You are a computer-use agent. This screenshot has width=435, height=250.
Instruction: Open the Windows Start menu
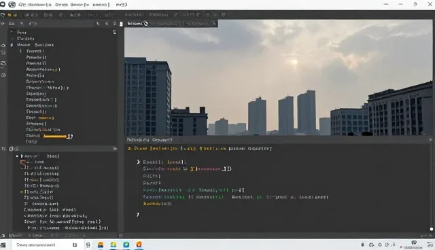3,245
